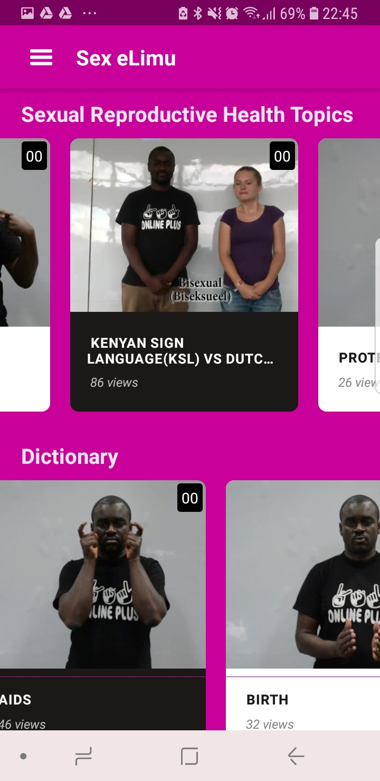Open battery status indicator in status bar
Image resolution: width=380 pixels, height=781 pixels.
pos(314,13)
